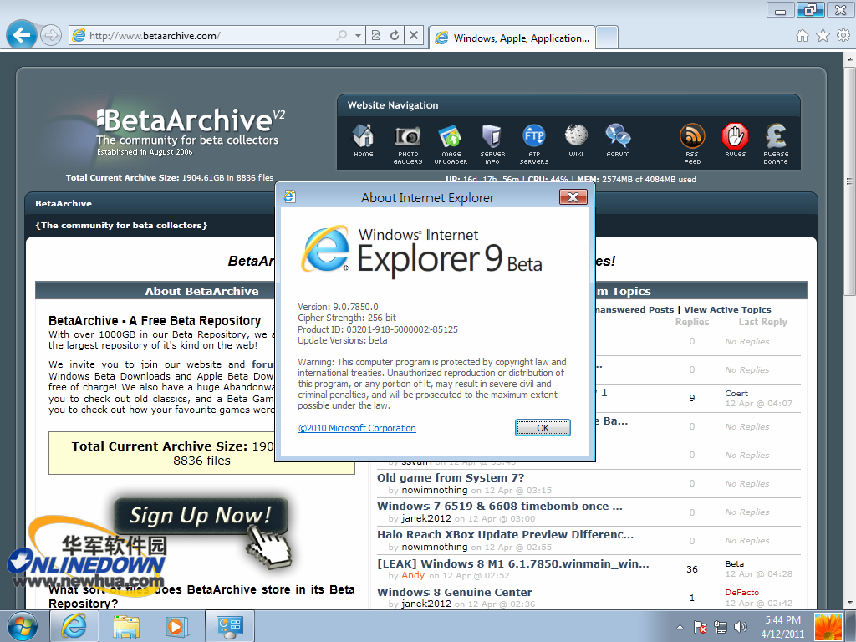Click OK in About Internet Explorer dialog
The height and width of the screenshot is (642, 856).
point(543,428)
